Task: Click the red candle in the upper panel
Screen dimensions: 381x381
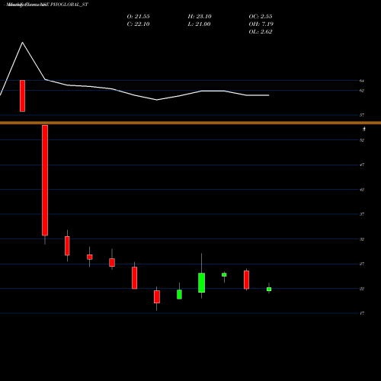Action: tap(22, 96)
